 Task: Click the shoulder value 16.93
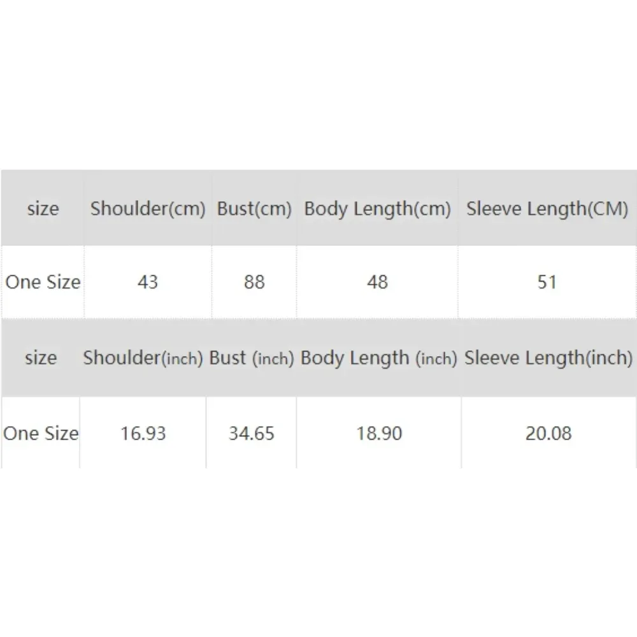(143, 433)
